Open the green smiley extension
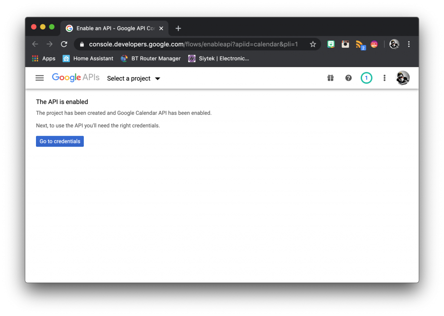This screenshot has width=444, height=316. tap(331, 44)
